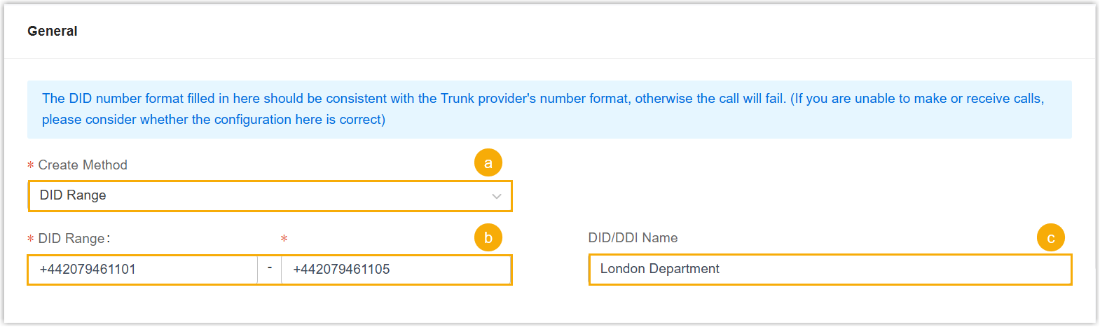The width and height of the screenshot is (1100, 327).
Task: Focus the DID/DDI Name input field
Action: [x=830, y=270]
